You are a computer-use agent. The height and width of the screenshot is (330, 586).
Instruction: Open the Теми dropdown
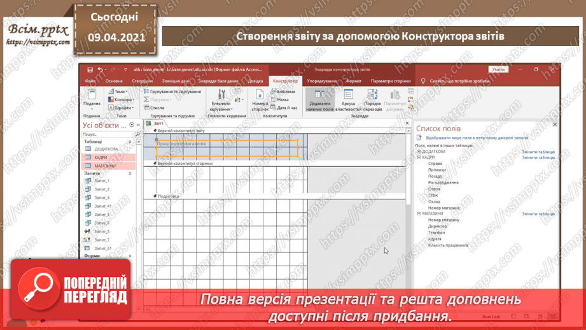[118, 91]
